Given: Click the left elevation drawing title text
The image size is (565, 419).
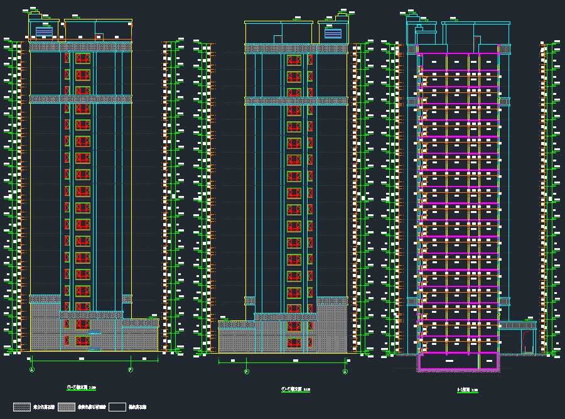Looking at the screenshot, I should [80, 387].
